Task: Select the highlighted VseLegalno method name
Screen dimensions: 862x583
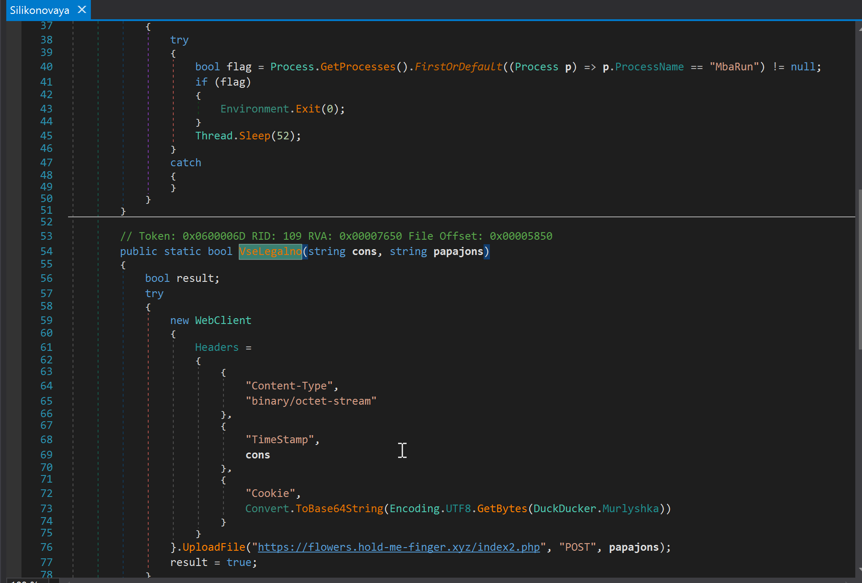Action: click(270, 251)
